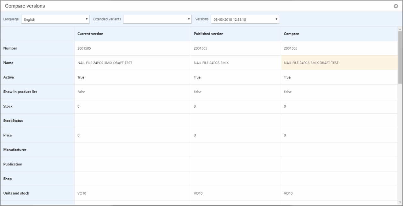Open the Language dropdown

click(55, 19)
